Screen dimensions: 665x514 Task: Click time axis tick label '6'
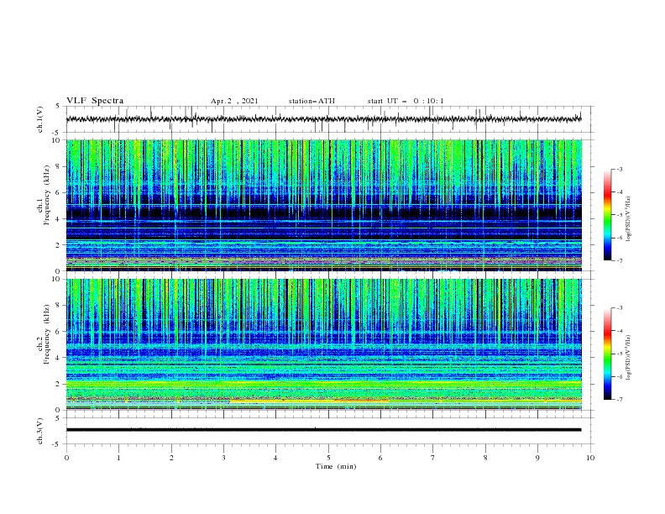tap(380, 458)
